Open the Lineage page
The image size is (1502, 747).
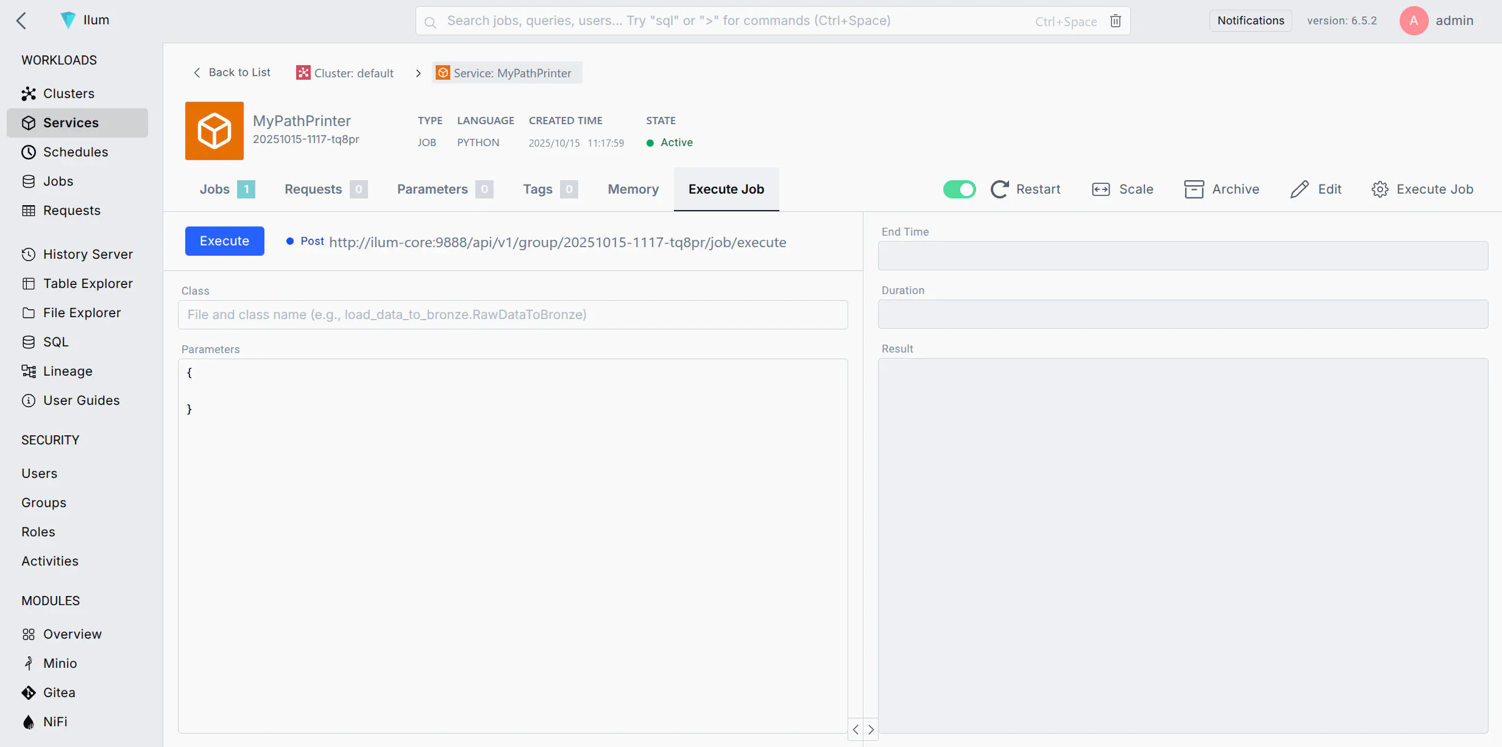(68, 371)
